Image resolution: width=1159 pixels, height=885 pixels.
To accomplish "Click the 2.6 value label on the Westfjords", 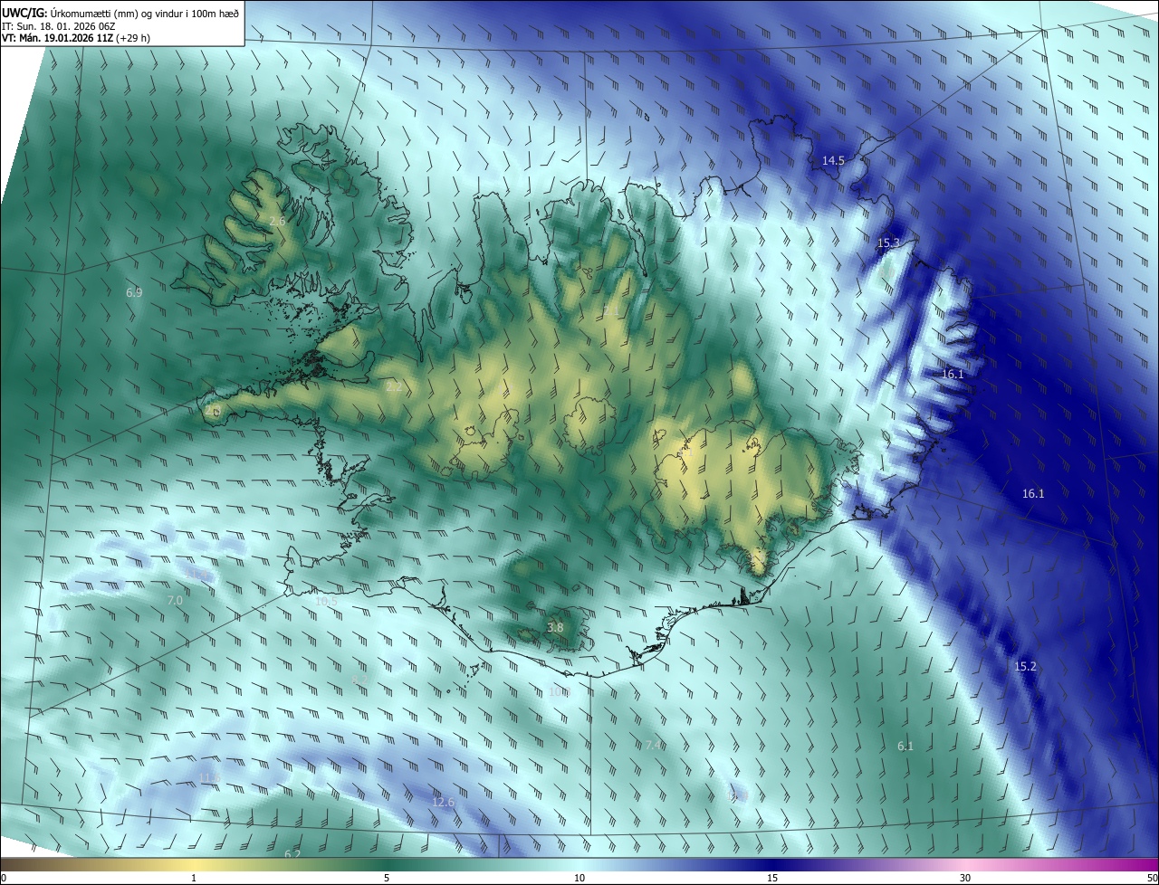I will pos(277,221).
